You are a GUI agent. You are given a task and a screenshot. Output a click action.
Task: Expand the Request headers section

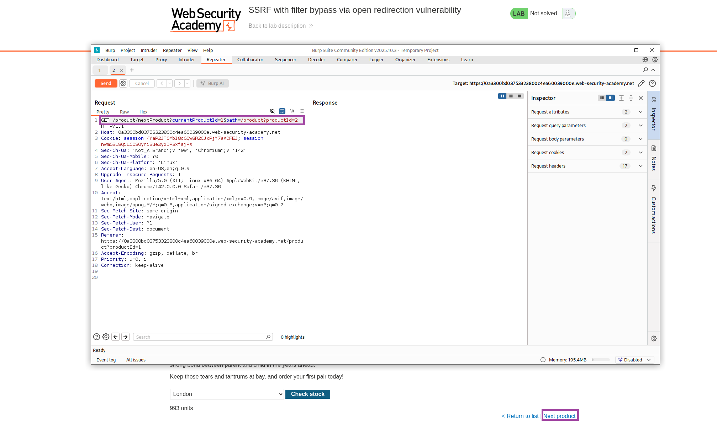pos(640,166)
